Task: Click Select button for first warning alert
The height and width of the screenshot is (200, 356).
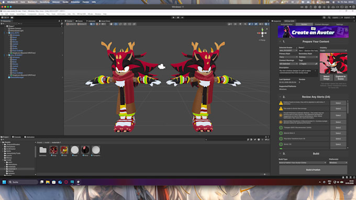Action: [338, 103]
